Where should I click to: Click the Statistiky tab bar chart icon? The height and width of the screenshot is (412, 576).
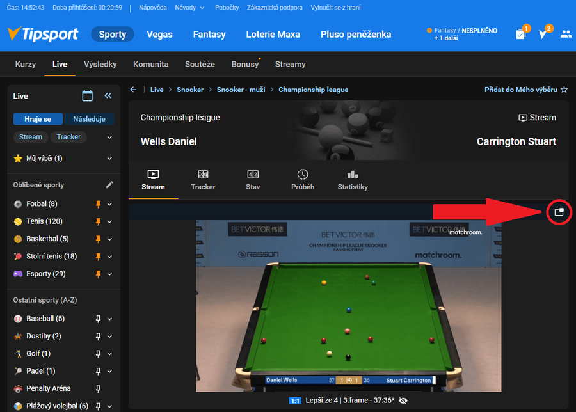[353, 174]
